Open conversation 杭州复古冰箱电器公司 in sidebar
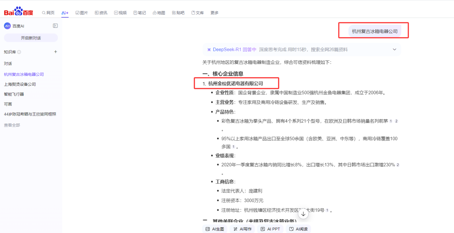The image size is (454, 233). coord(24,74)
